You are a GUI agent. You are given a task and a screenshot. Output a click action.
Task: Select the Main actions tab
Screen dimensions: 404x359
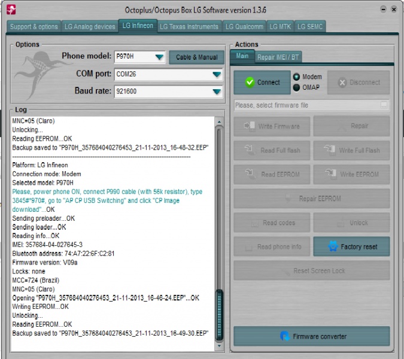(242, 56)
